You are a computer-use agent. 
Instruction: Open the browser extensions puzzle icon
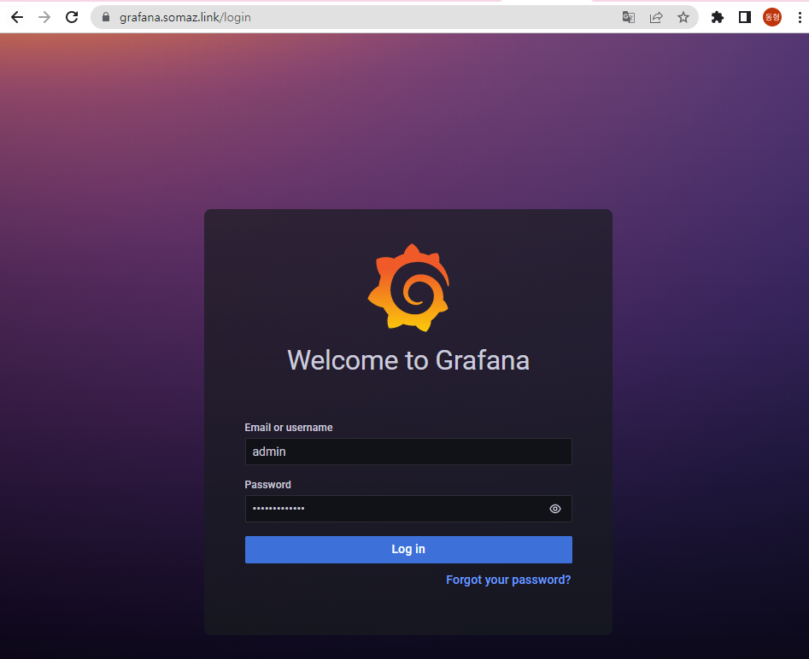(717, 18)
